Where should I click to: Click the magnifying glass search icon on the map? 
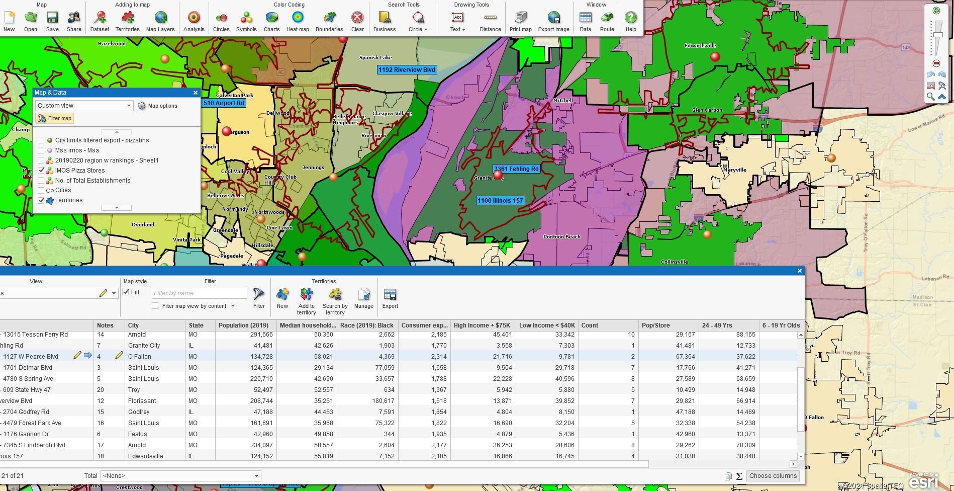[931, 97]
